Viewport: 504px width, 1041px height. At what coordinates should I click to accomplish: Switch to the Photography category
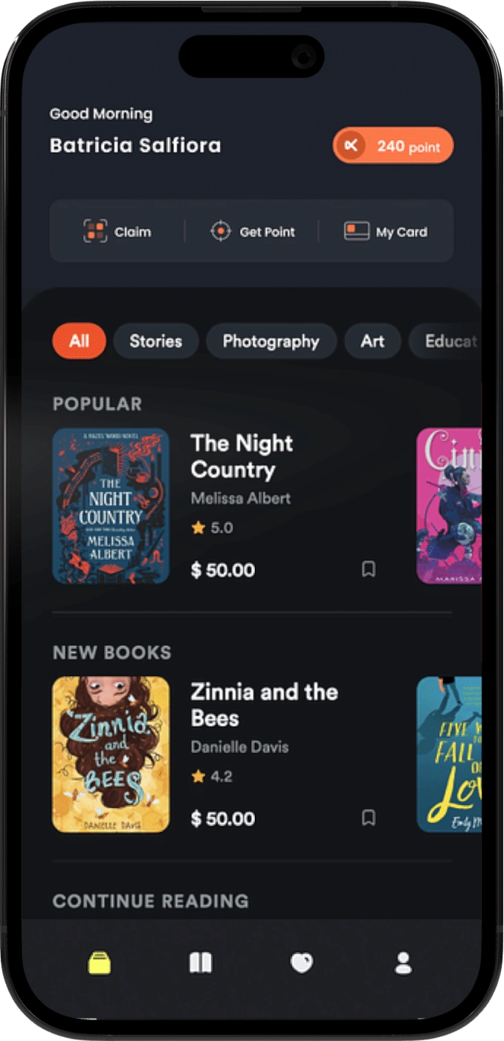point(271,342)
